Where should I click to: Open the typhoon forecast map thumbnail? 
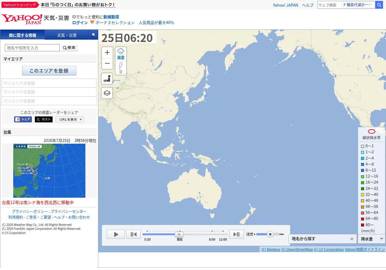click(x=49, y=171)
